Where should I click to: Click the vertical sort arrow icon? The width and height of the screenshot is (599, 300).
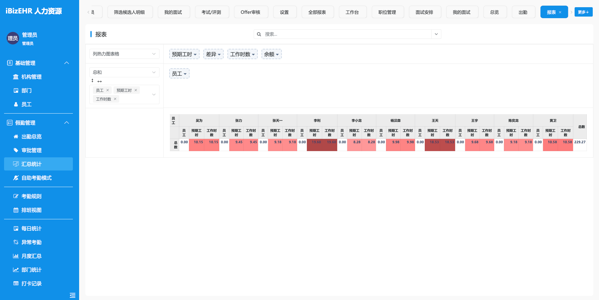[92, 81]
